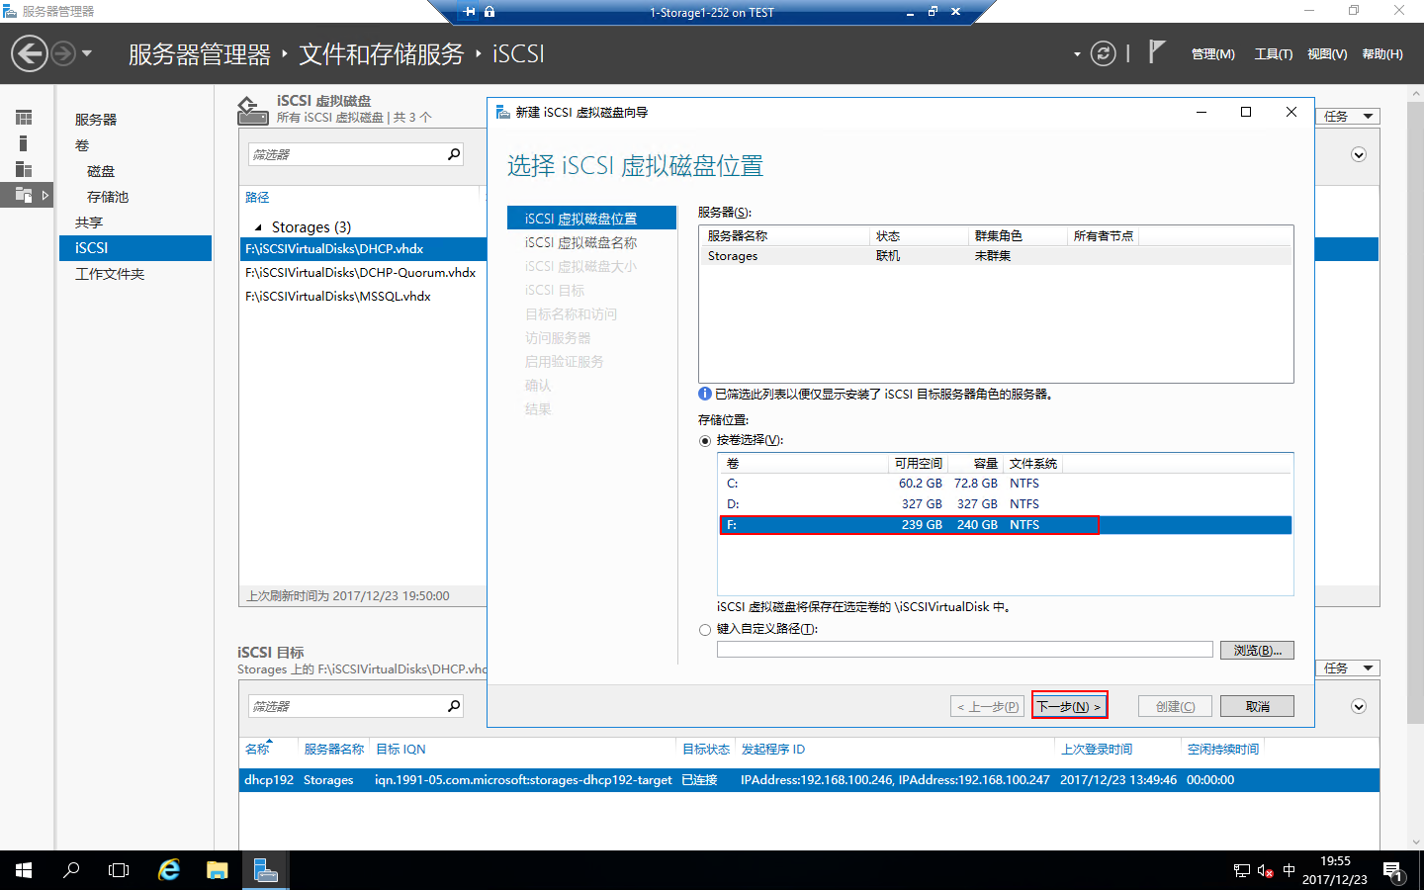The height and width of the screenshot is (890, 1424).
Task: Select the 按卷选择 radio button
Action: tap(705, 441)
